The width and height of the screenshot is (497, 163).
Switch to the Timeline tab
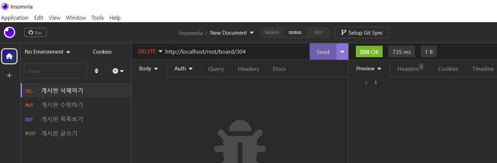(483, 69)
